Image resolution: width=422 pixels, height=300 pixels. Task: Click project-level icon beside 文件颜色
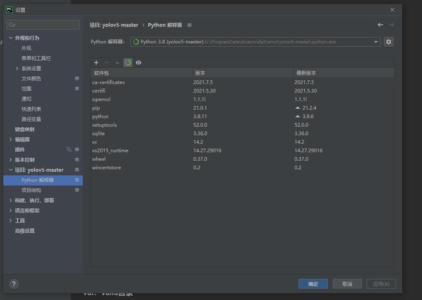(77, 78)
